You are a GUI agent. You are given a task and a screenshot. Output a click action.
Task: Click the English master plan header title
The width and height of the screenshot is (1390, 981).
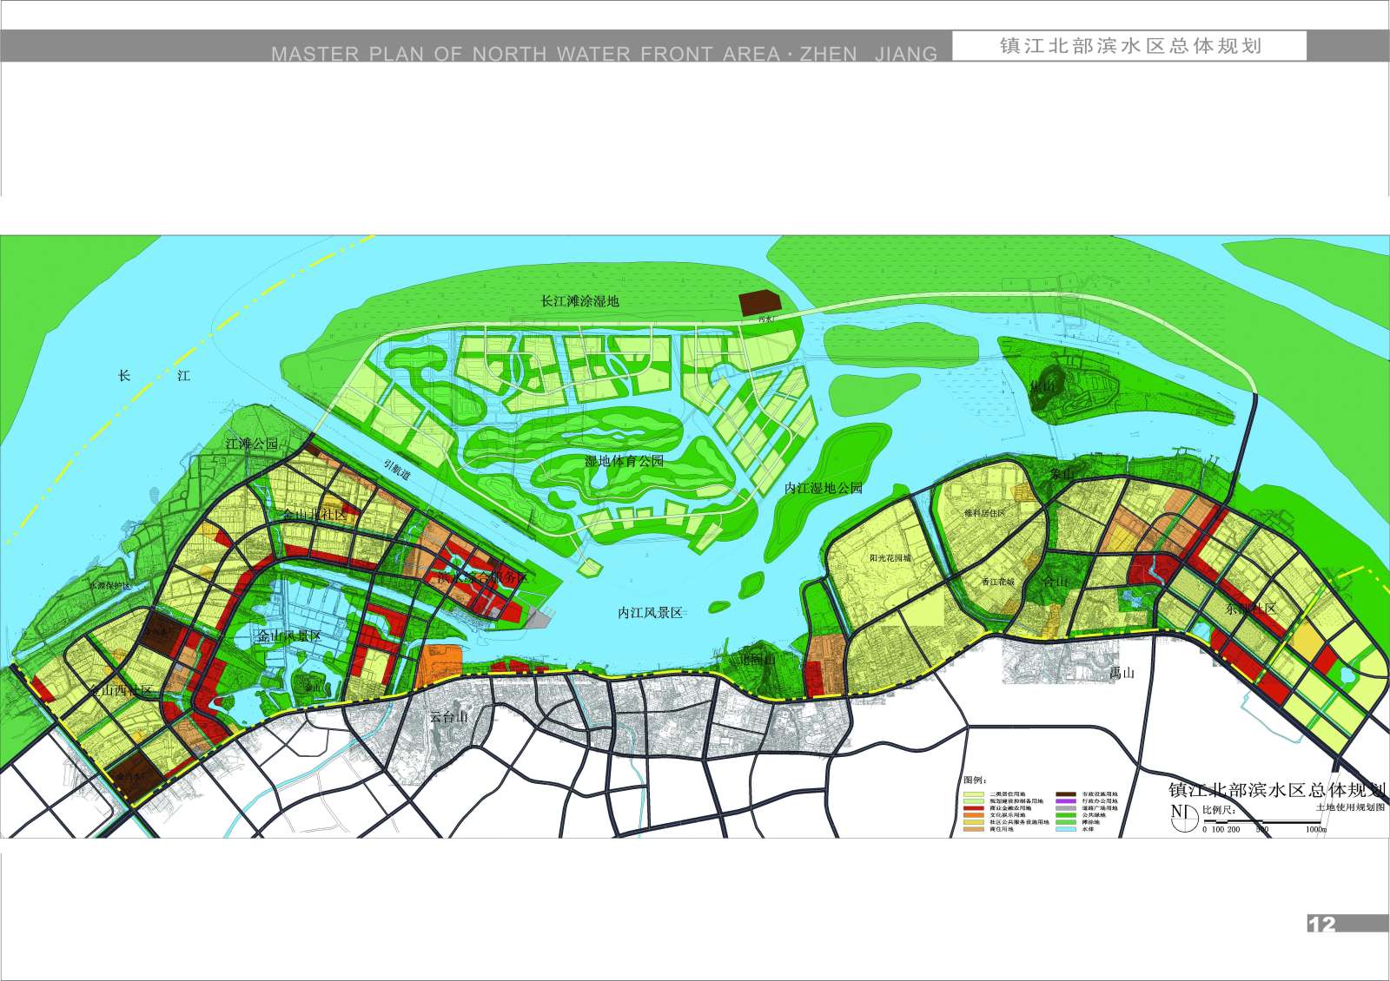[605, 54]
